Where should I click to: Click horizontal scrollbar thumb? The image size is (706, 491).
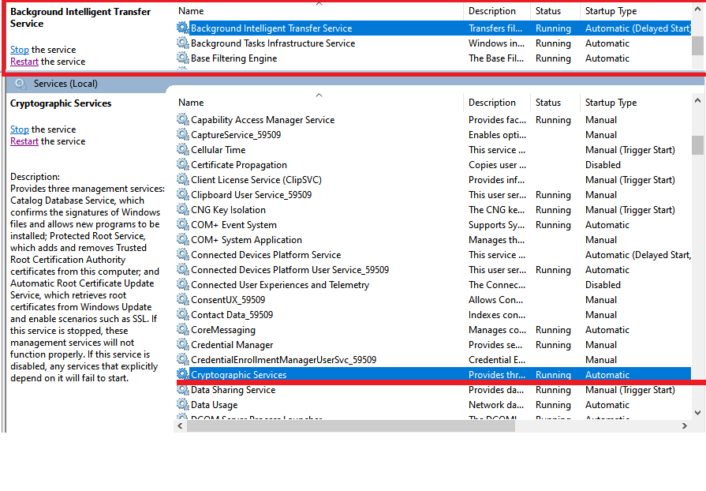351,425
